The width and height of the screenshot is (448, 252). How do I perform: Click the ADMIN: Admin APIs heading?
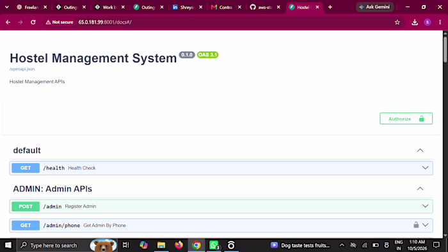(x=52, y=189)
